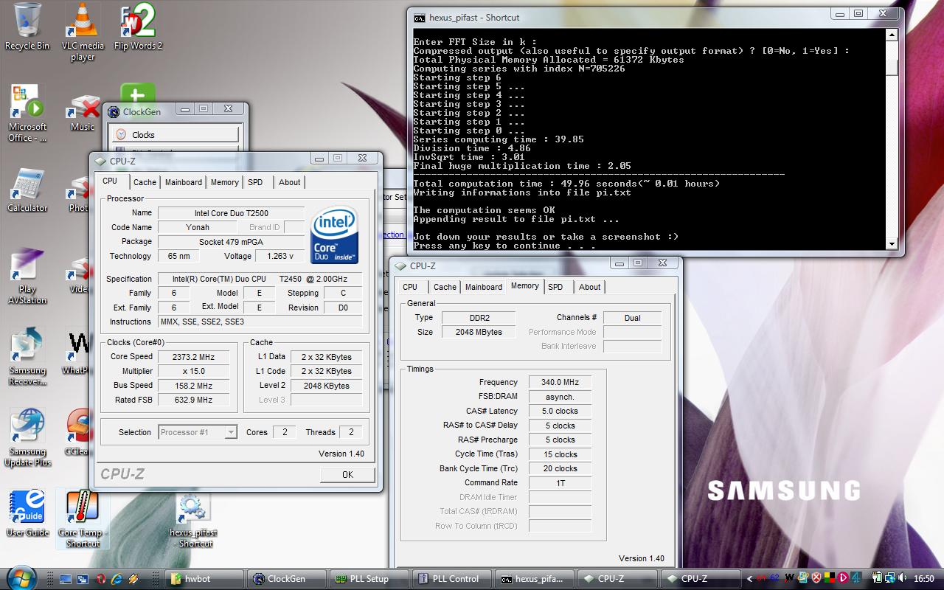Open the Calculator desktop shortcut
944x590 pixels.
click(x=27, y=190)
